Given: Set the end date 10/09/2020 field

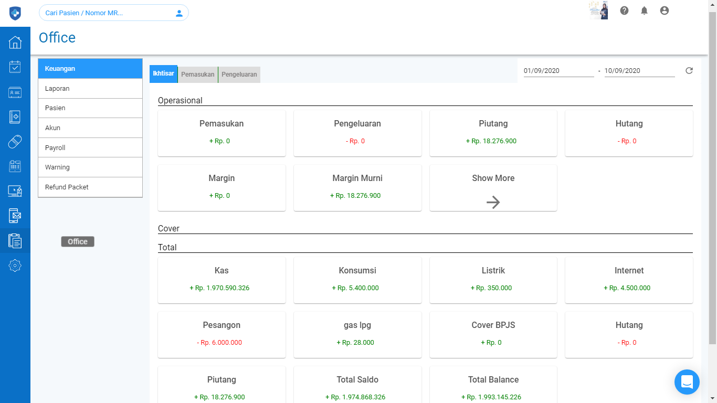Looking at the screenshot, I should 639,70.
